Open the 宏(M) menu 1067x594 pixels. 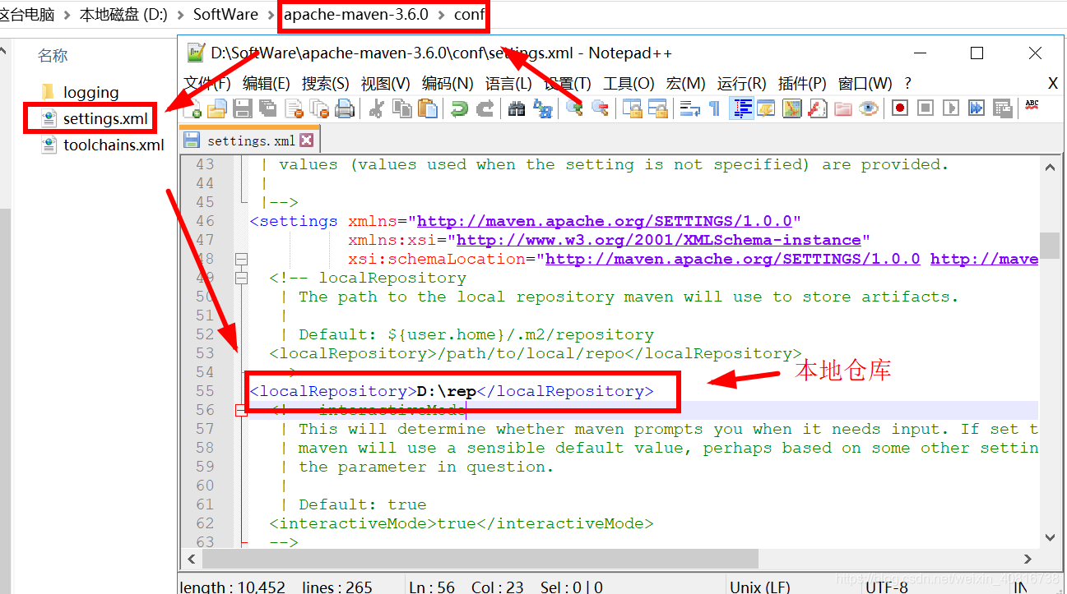coord(686,84)
